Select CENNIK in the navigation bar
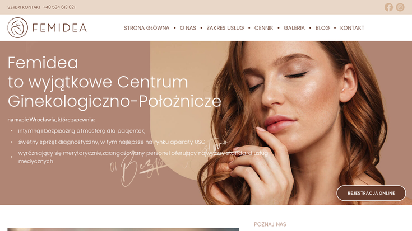 [263, 28]
